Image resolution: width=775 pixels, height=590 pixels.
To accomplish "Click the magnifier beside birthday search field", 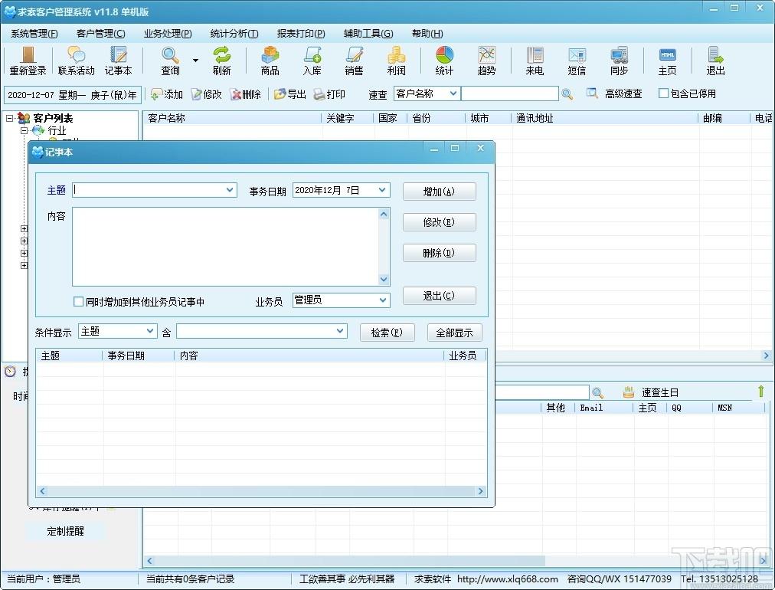I will tap(597, 392).
